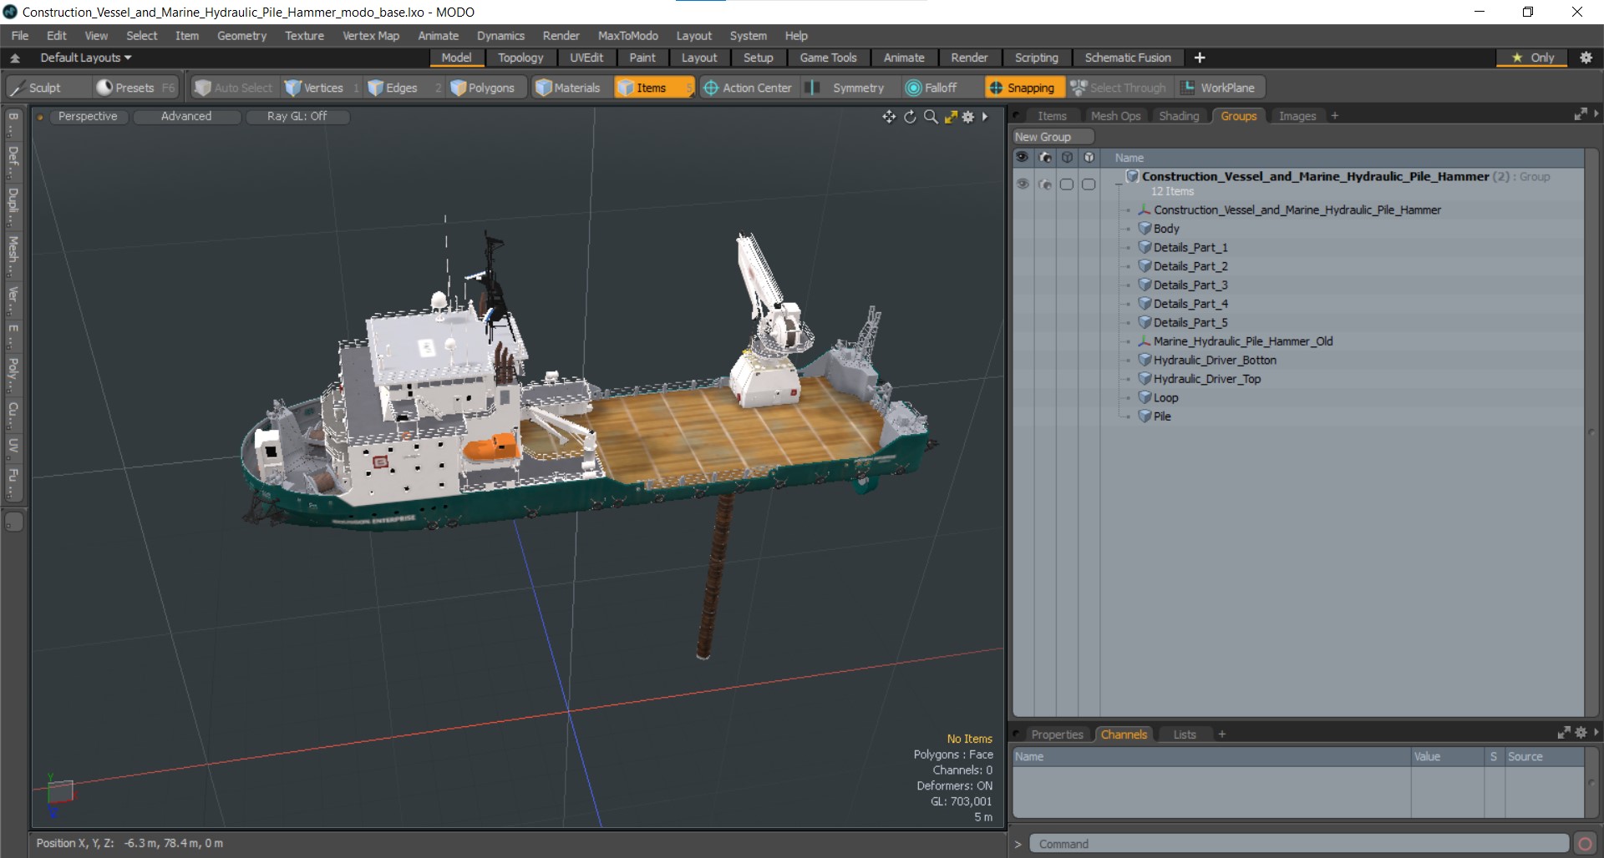This screenshot has width=1604, height=858.
Task: Switch to the Mesh Ops tab
Action: pos(1115,116)
